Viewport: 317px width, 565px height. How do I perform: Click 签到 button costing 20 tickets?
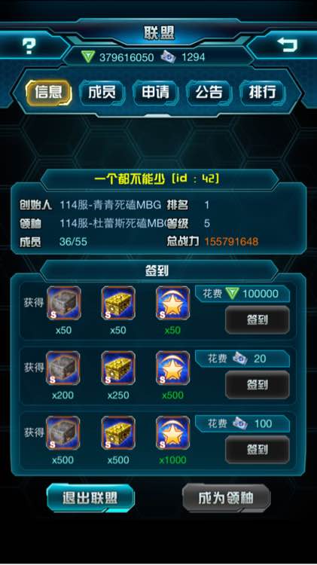click(258, 385)
